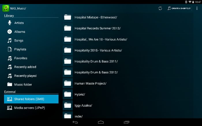Screen dimensions: 202x126
Task: Tap the clock showing 10:47
Action: tap(198, 2)
